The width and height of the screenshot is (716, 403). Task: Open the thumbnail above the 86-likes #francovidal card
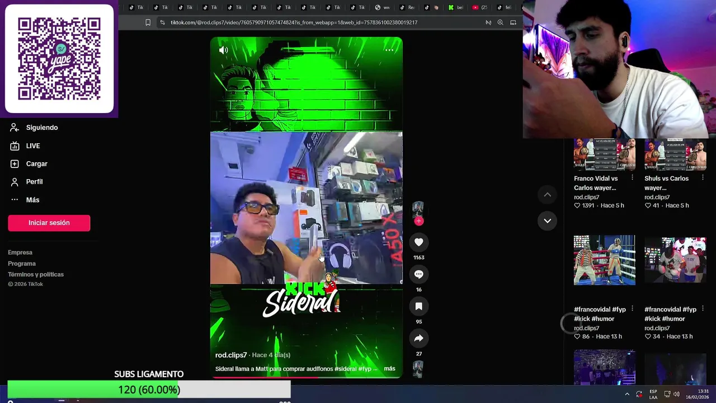(x=605, y=260)
